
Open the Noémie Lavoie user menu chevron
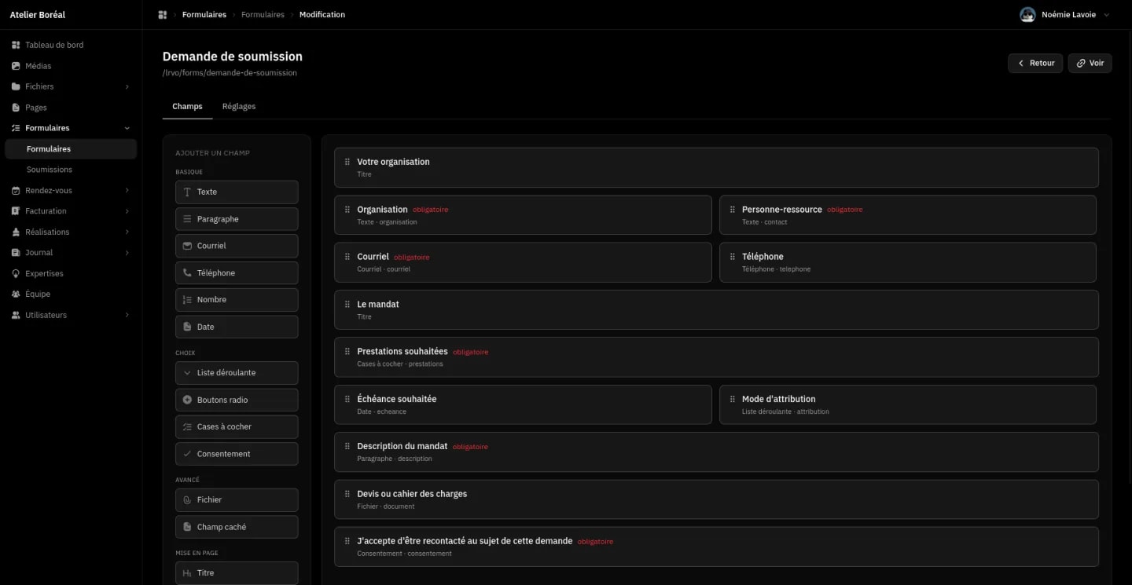coord(1107,15)
